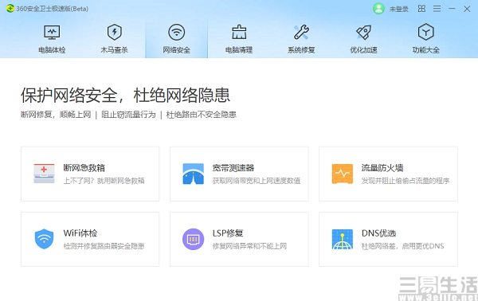Click the 修复网络异常和不能上网 description
Image resolution: width=478 pixels, height=301 pixels.
[249, 246]
